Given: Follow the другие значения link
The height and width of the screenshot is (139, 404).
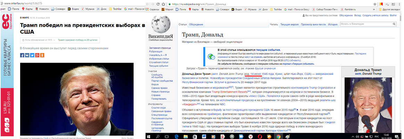Looking at the screenshot, I should coord(265,68).
